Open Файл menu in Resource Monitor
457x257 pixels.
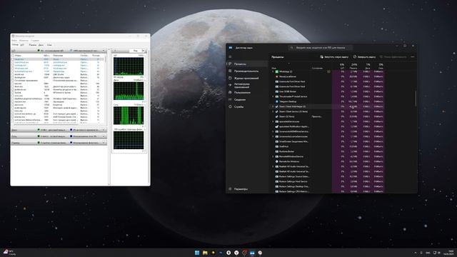[x=14, y=41]
